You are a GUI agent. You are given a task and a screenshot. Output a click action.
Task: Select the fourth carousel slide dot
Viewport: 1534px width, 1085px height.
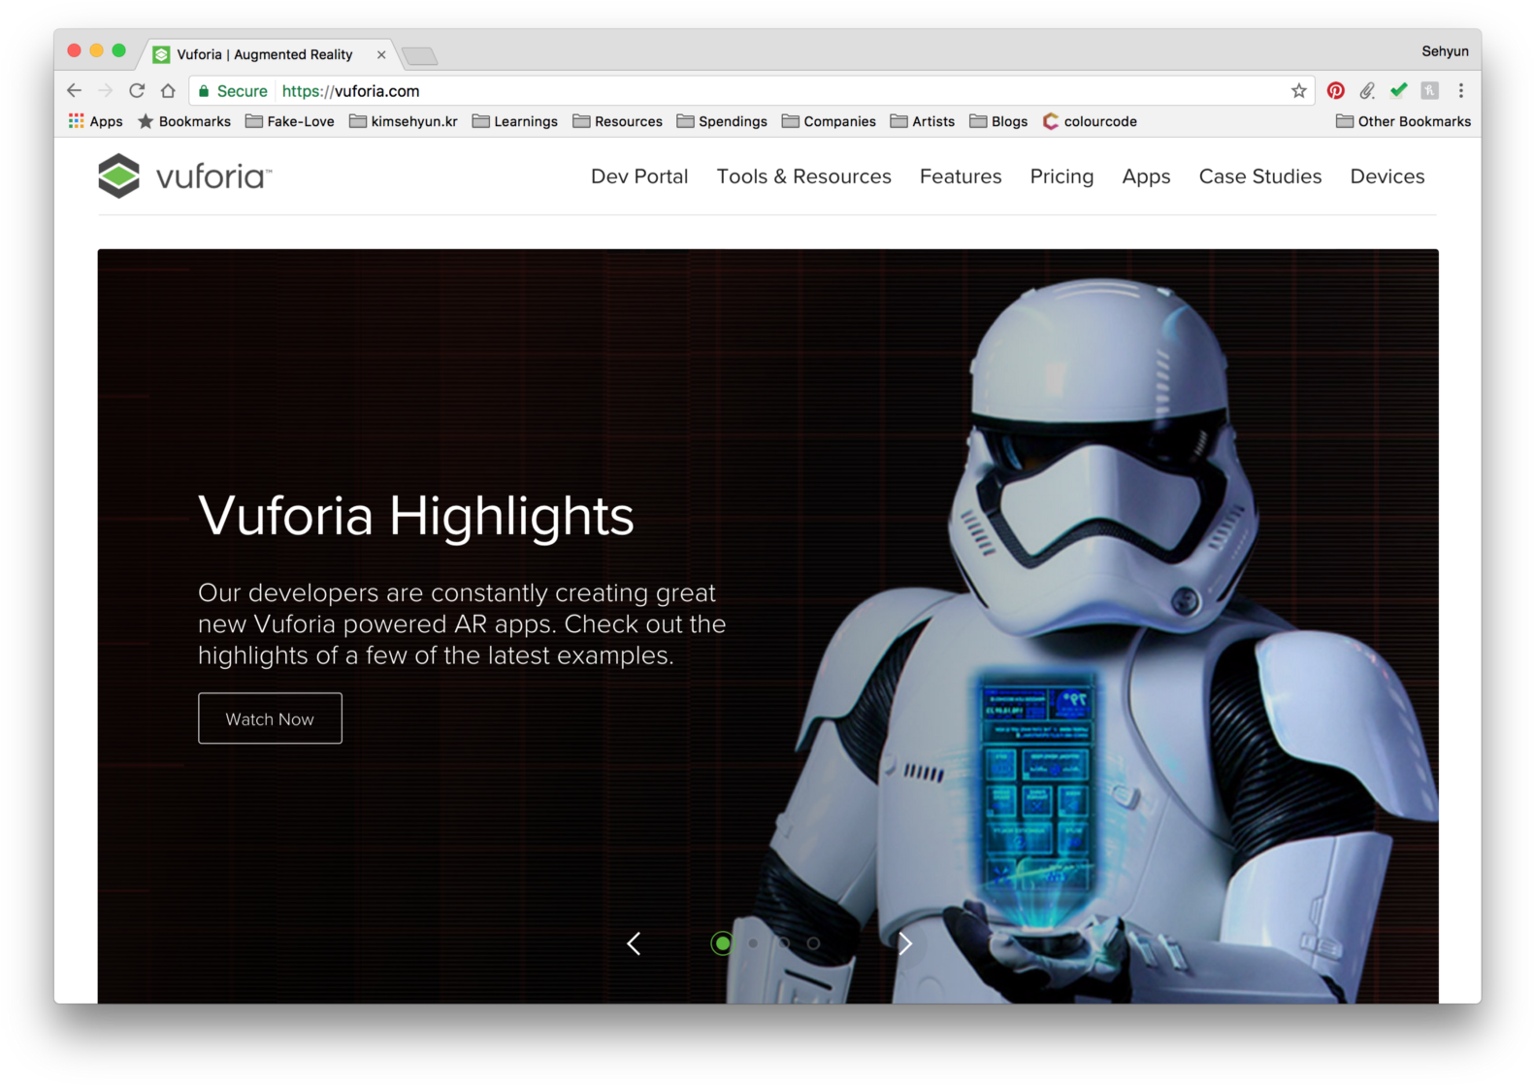813,943
